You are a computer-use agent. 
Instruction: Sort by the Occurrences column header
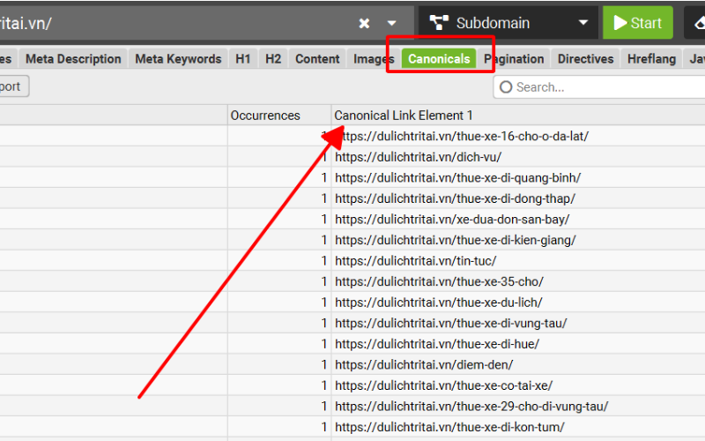(x=265, y=116)
